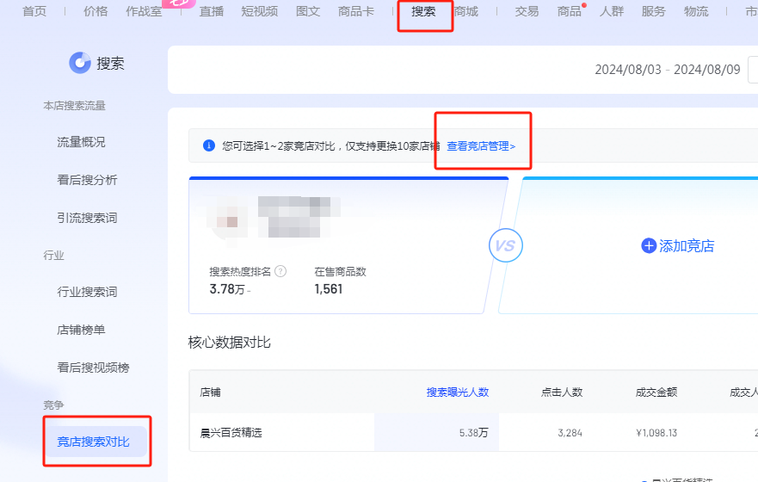This screenshot has width=758, height=482.
Task: Open the 商品卡 tab
Action: point(356,11)
